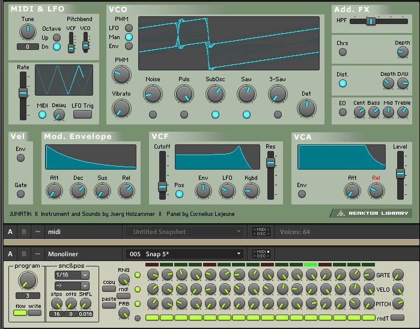This screenshot has height=329, width=420.
Task: Enable the Chrs chorus toggle
Action: click(x=342, y=52)
